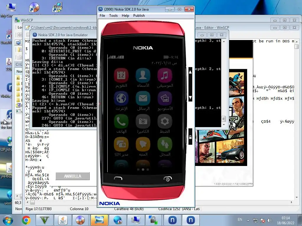The image size is (302, 226).
Task: Open the WinSCP taskbar item with lock
Action: (153, 220)
